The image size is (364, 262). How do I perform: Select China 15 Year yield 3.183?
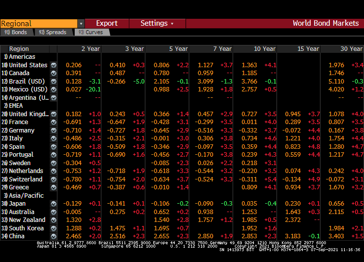pos(293,236)
